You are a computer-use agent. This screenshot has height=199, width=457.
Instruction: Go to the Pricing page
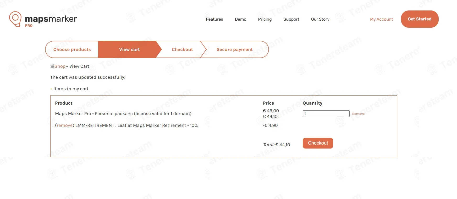click(265, 19)
